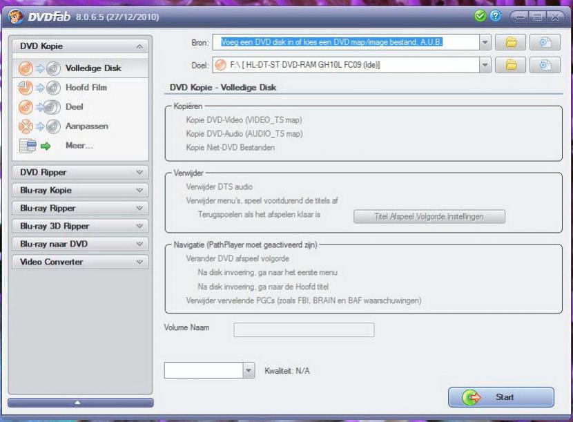Click Titel Afspeel Volgorde Instellingen button
Viewport: 573px width, 422px height.
point(429,216)
